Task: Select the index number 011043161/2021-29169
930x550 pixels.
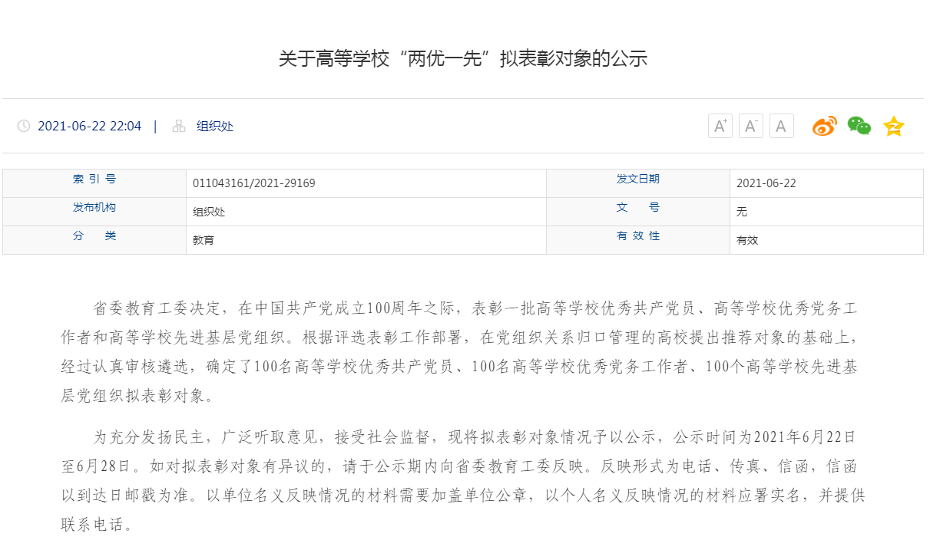Action: (x=253, y=183)
